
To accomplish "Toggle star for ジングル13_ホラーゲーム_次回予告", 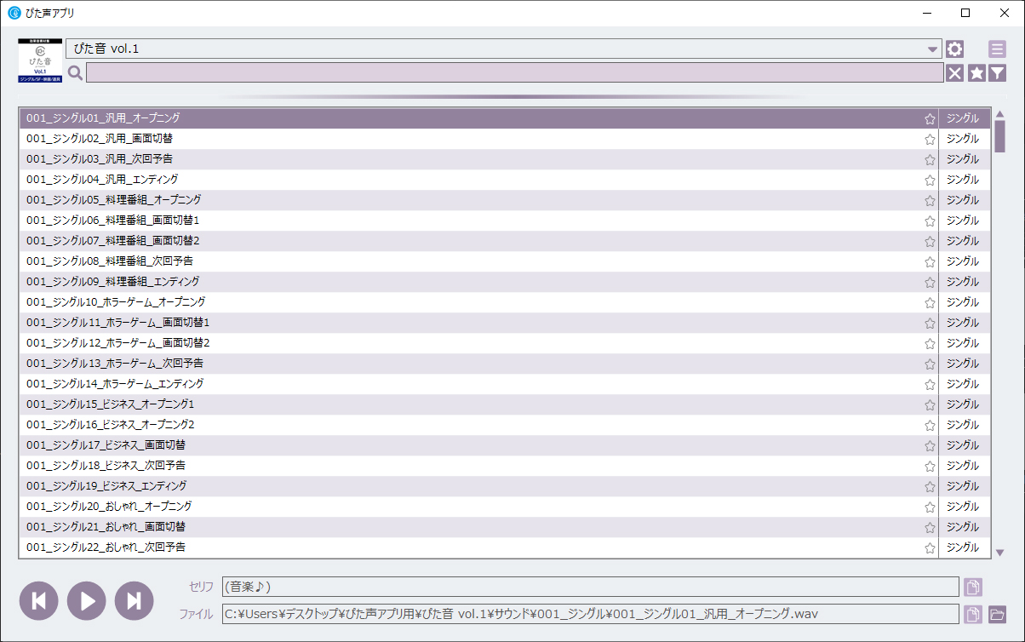I will (x=930, y=364).
